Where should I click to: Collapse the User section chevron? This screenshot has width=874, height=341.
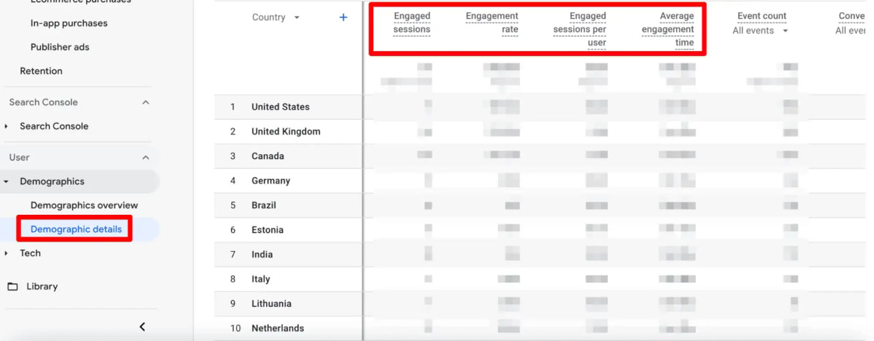point(145,158)
